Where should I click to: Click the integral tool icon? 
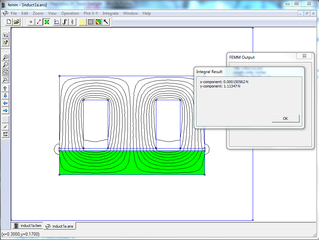click(x=65, y=22)
